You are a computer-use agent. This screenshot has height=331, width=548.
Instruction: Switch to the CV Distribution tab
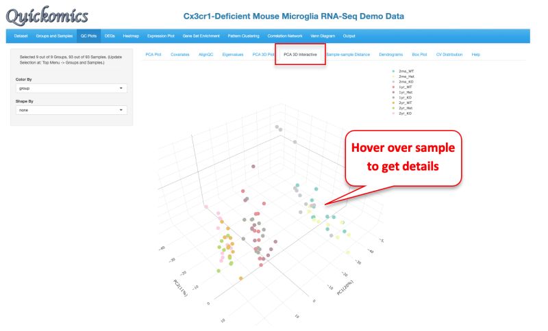[449, 55]
